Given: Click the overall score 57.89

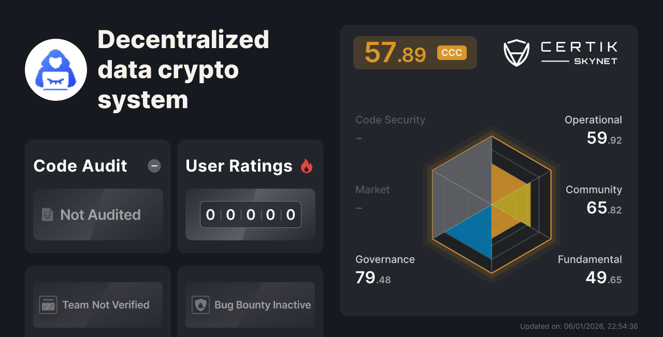Looking at the screenshot, I should pos(395,52).
